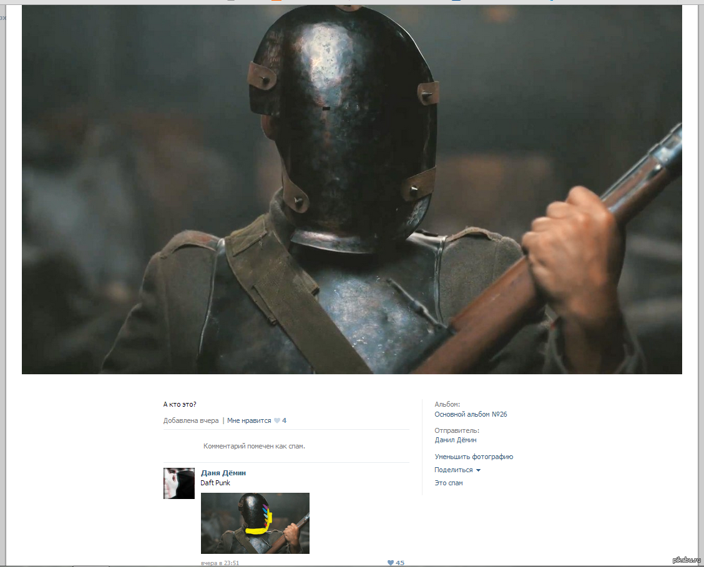Click the comment timestamp 'вчера в 23:51'
This screenshot has height=567, width=704.
click(x=220, y=563)
